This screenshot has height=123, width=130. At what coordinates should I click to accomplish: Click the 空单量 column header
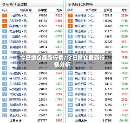108,10
